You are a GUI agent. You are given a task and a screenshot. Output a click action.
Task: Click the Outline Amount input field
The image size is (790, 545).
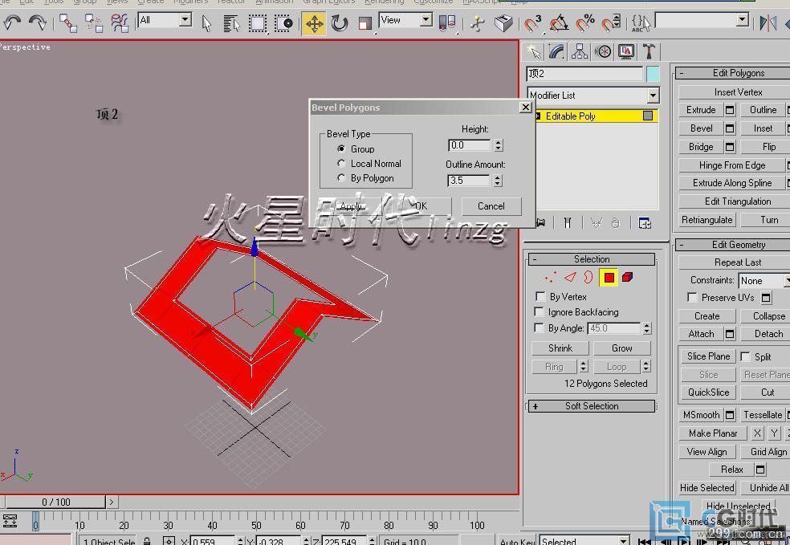(x=469, y=181)
